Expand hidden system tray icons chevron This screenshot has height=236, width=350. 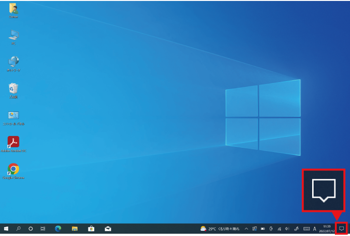click(x=246, y=228)
